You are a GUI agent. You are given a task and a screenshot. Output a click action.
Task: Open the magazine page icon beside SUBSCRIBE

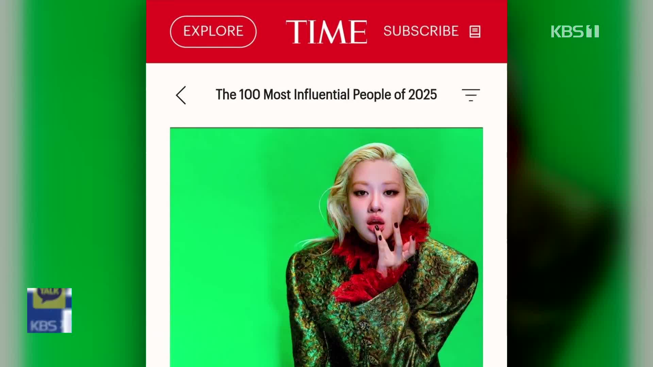pos(475,32)
